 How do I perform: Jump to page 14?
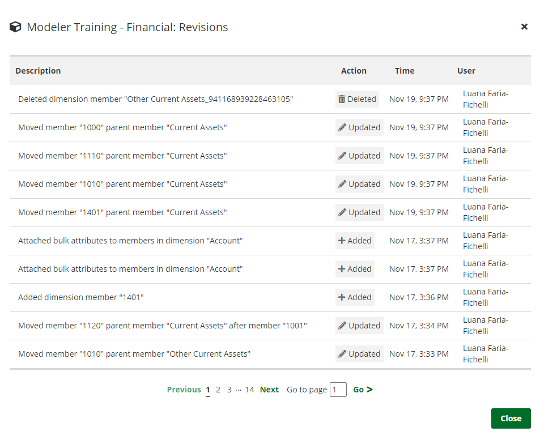tap(249, 389)
